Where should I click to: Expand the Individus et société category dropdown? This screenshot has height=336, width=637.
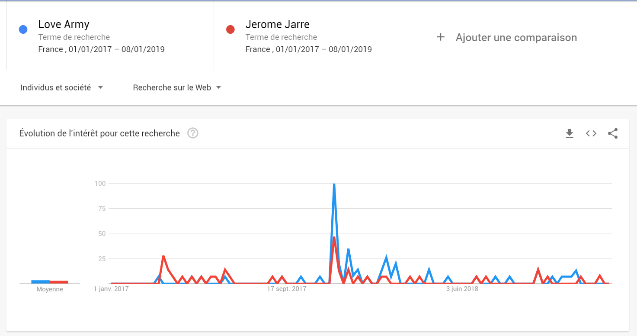[62, 87]
